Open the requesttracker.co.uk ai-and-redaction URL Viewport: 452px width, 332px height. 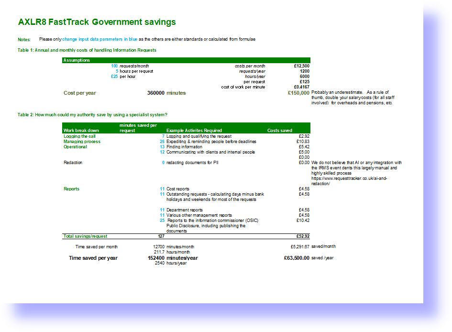tap(349, 181)
